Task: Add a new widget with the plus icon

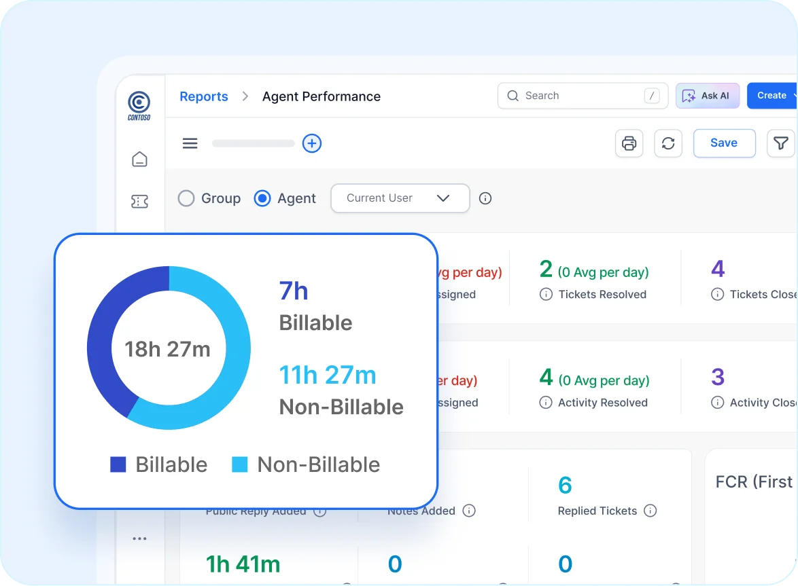Action: [311, 143]
